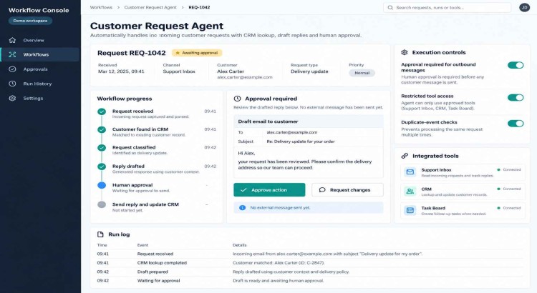Navigate to Workflows breadcrumb link

(x=101, y=7)
